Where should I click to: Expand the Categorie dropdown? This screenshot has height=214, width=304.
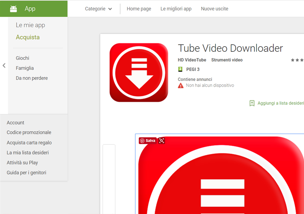pos(98,9)
